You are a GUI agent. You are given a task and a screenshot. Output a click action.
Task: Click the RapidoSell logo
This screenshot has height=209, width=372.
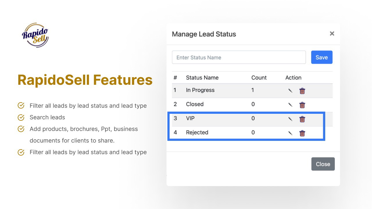35,35
